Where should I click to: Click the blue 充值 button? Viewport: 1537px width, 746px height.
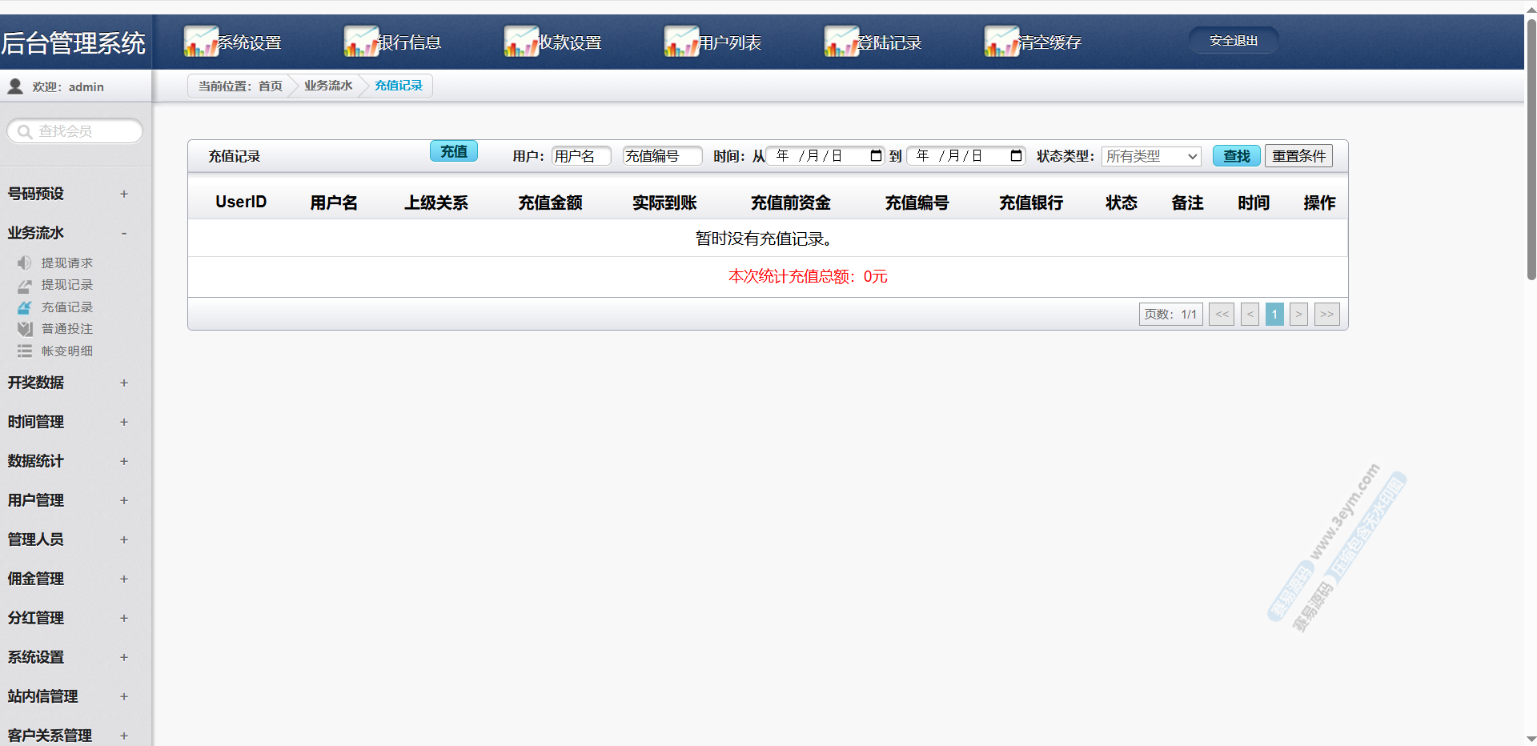coord(453,151)
